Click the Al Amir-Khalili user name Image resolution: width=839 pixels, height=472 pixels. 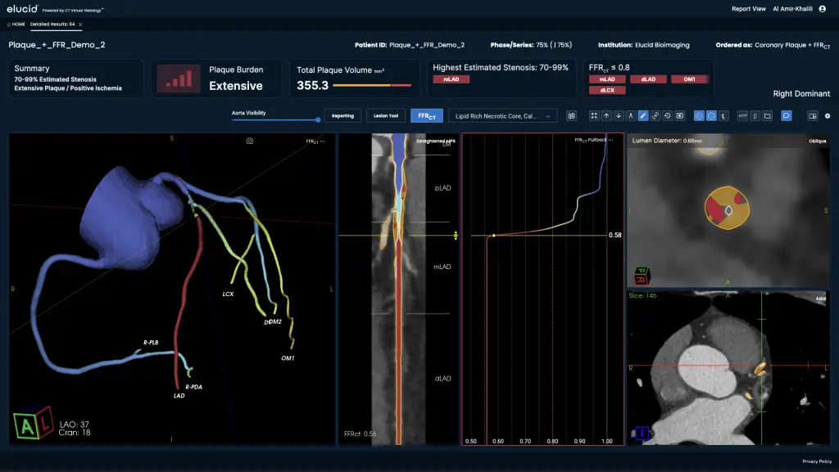tap(792, 8)
